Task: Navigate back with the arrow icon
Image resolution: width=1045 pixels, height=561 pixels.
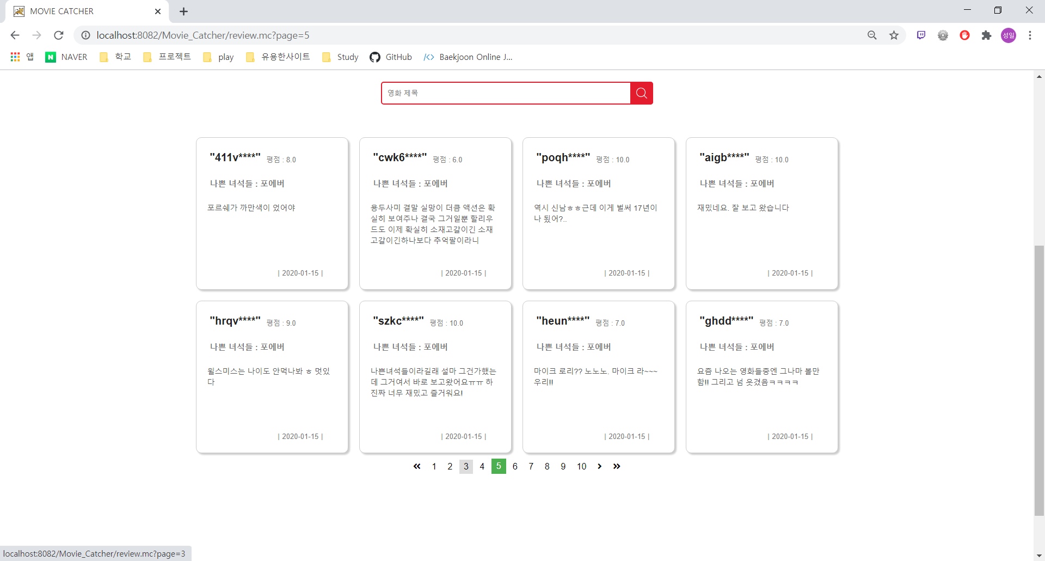Action: pyautogui.click(x=15, y=35)
